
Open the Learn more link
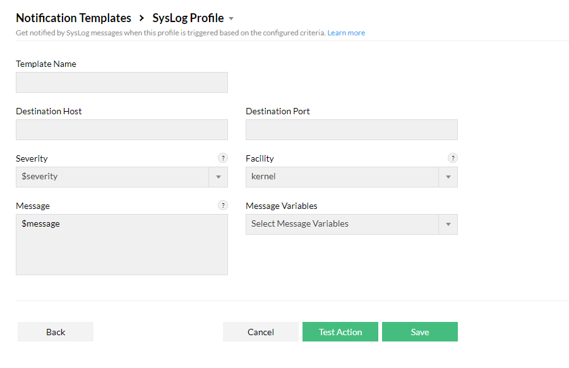(x=345, y=32)
